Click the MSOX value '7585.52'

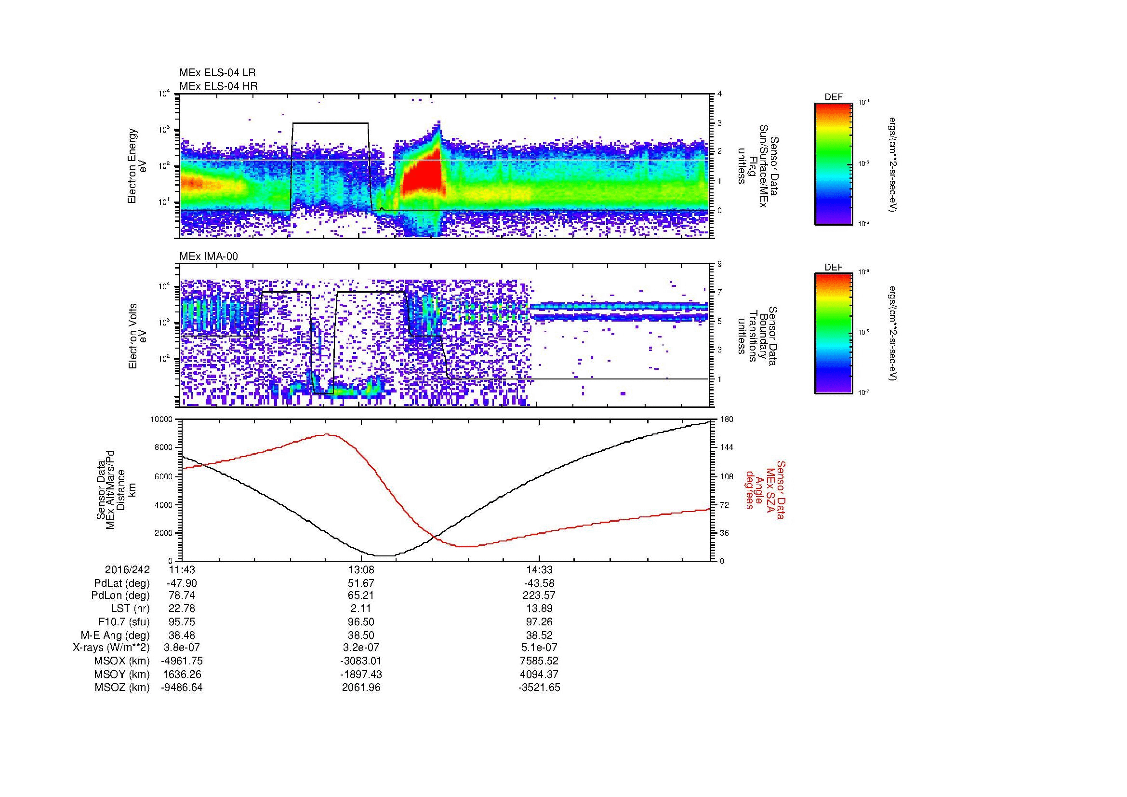tap(539, 661)
